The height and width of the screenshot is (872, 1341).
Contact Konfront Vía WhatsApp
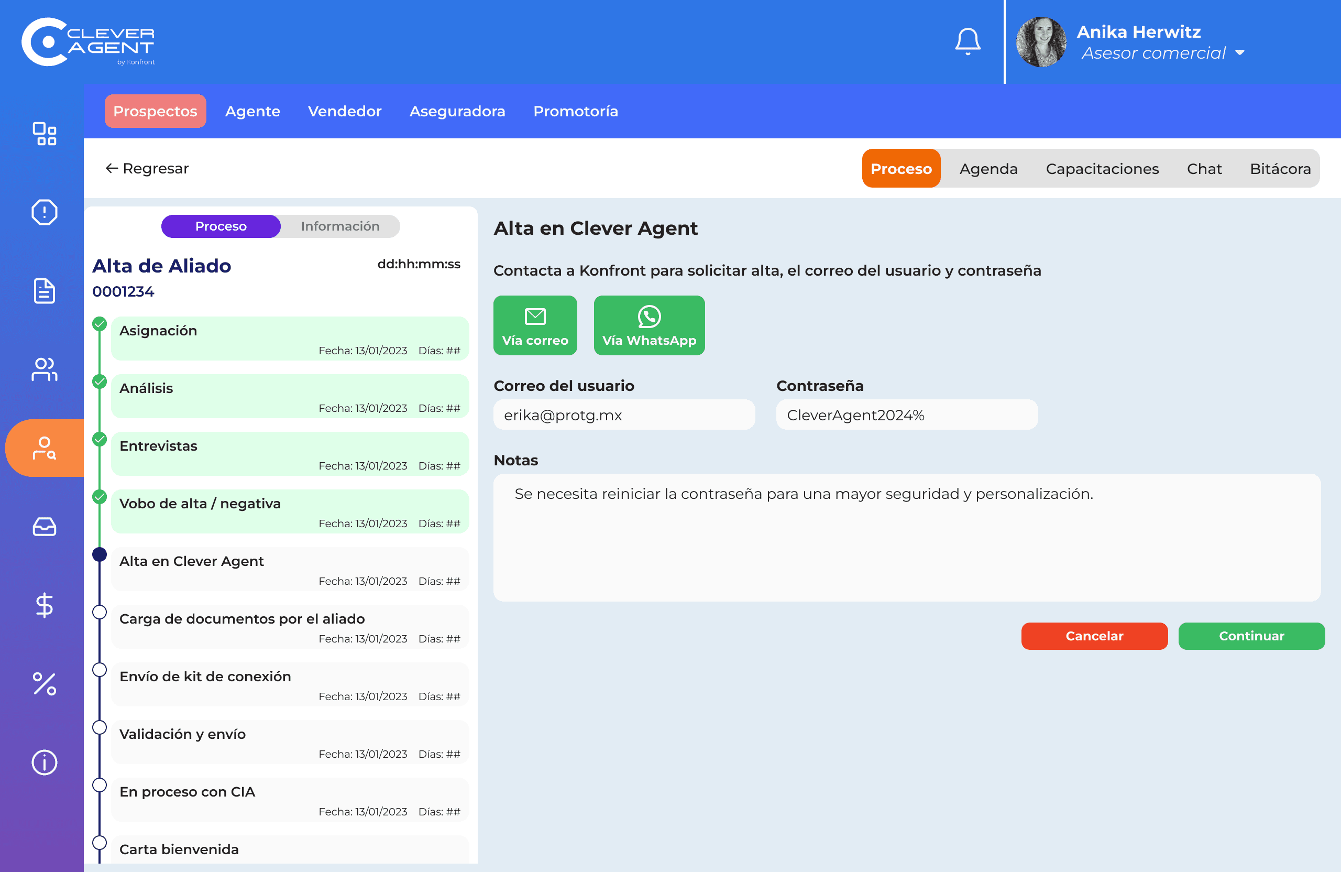coord(649,325)
